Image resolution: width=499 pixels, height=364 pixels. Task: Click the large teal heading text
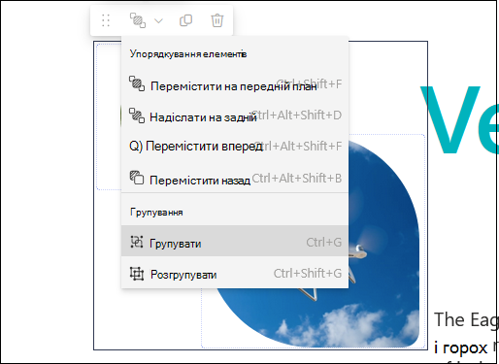pos(459,119)
